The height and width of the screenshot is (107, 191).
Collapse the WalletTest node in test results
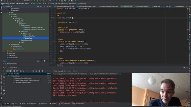click(x=9, y=76)
